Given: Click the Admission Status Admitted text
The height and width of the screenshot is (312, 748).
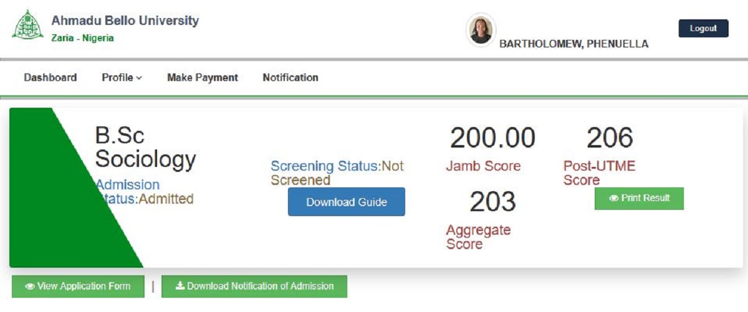Looking at the screenshot, I should coord(145,192).
